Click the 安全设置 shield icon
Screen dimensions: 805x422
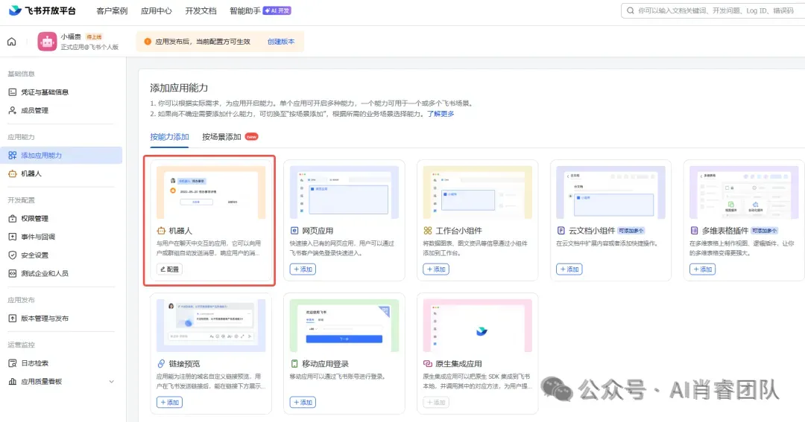pyautogui.click(x=13, y=255)
